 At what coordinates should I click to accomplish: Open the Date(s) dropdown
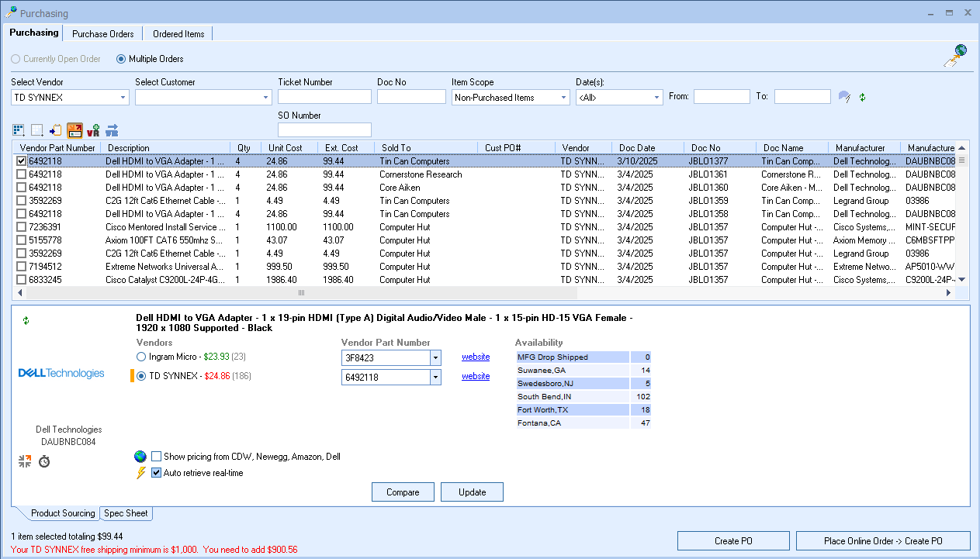[656, 98]
